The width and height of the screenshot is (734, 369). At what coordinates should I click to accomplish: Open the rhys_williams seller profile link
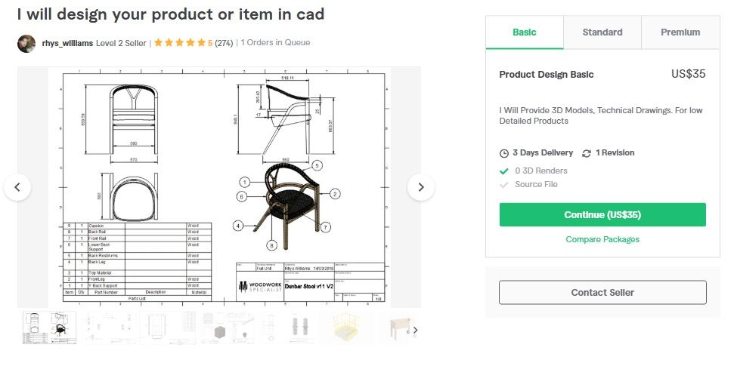pos(67,43)
